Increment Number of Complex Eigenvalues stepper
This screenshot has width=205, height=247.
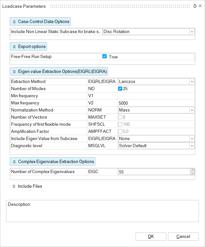(x=192, y=170)
